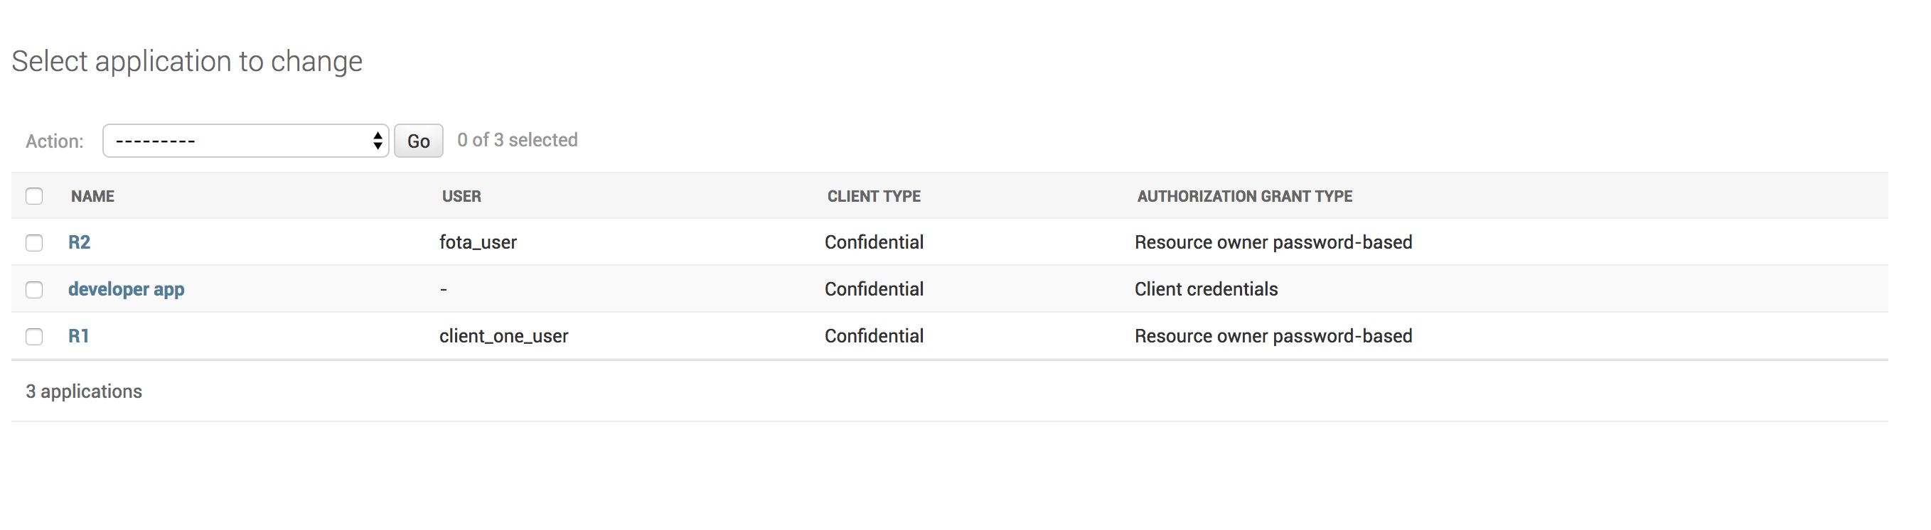This screenshot has width=1931, height=530.
Task: Click the '3 applications' count text
Action: (84, 391)
